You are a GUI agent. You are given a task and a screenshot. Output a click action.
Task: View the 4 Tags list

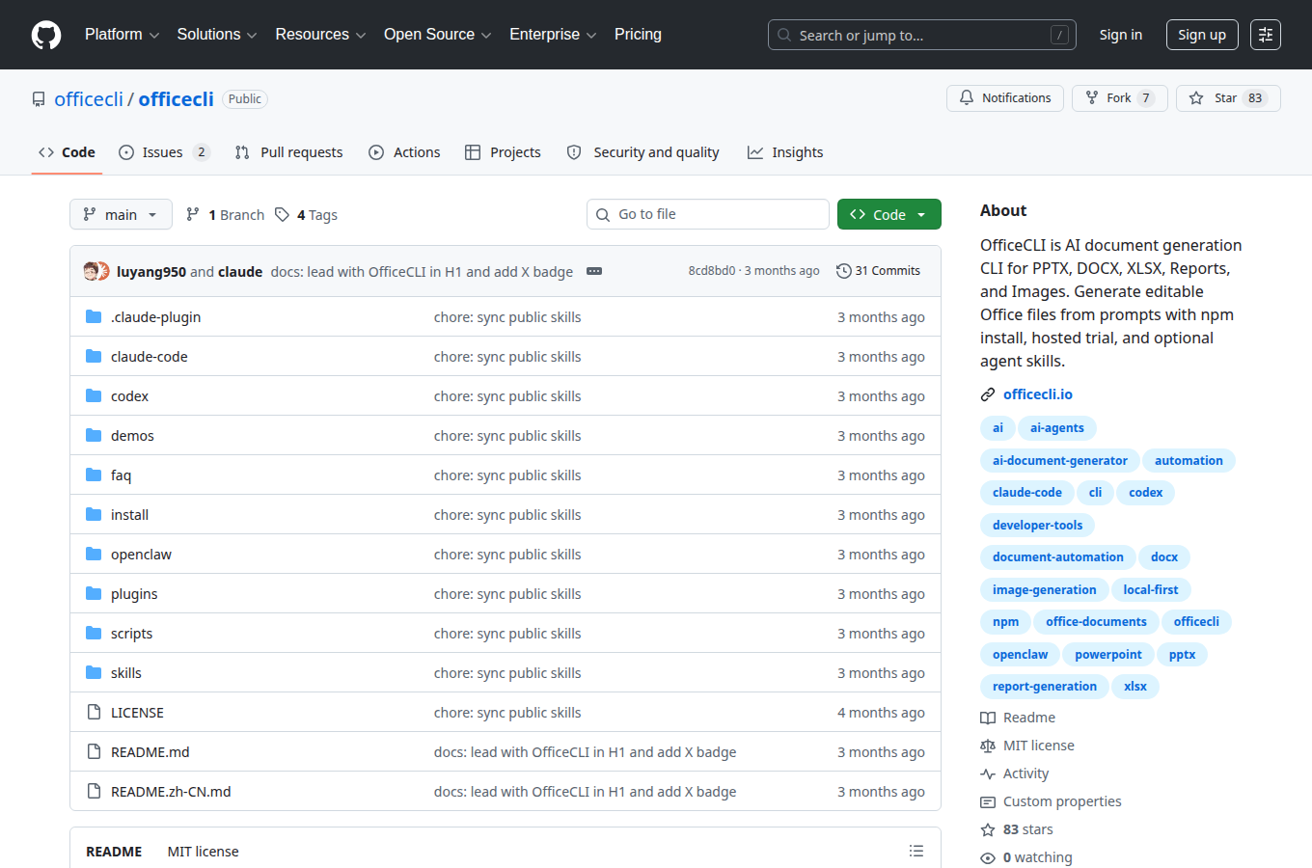coord(307,215)
